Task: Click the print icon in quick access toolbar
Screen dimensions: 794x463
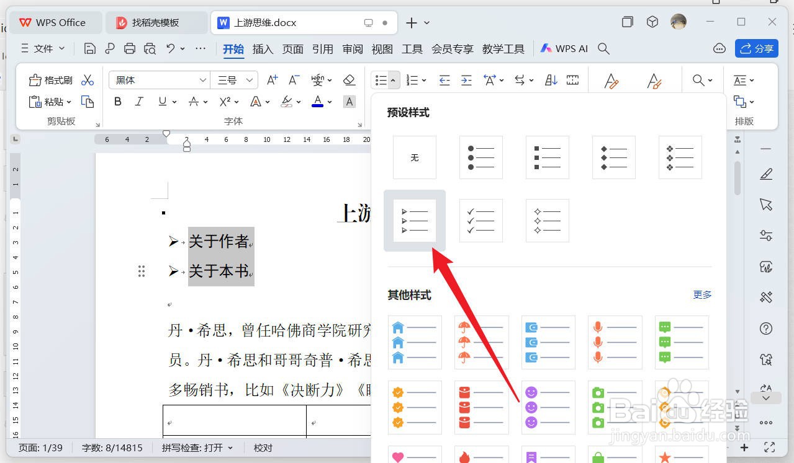Action: [130, 48]
